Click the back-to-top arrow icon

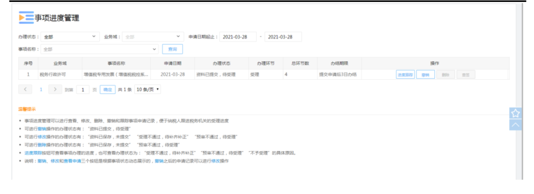pyautogui.click(x=516, y=125)
